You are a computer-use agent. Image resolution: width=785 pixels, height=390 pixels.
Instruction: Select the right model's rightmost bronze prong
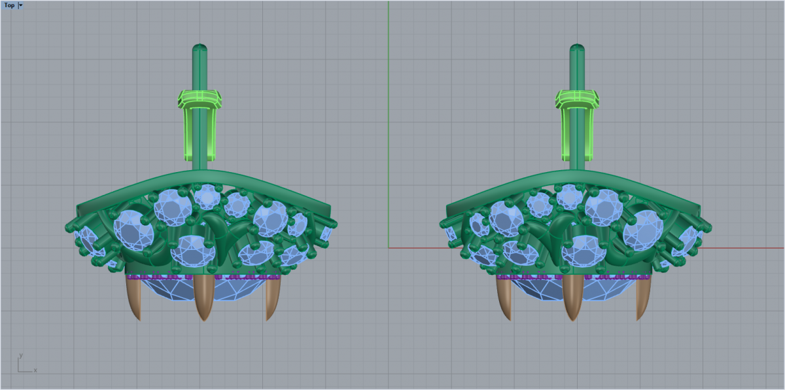(x=643, y=298)
